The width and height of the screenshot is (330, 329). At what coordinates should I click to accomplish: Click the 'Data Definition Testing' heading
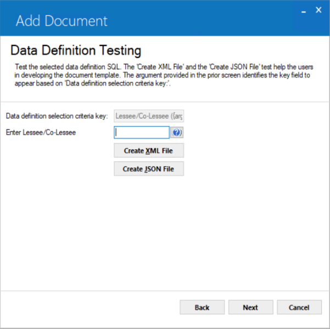tap(76, 51)
